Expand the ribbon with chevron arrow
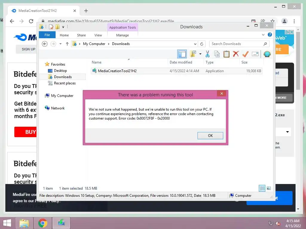Viewport: 306px width, 229px height. coord(263,35)
